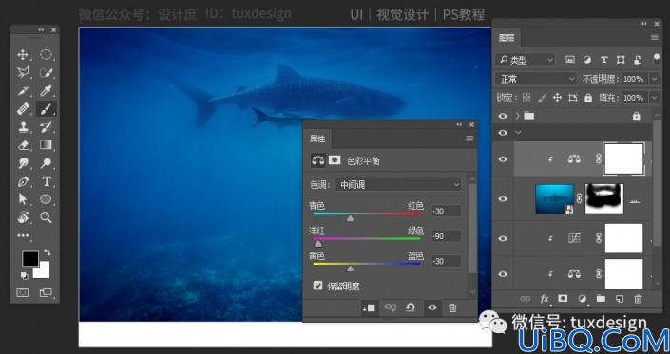The image size is (670, 354).
Task: Clip adjustment to layer below button
Action: [x=369, y=307]
